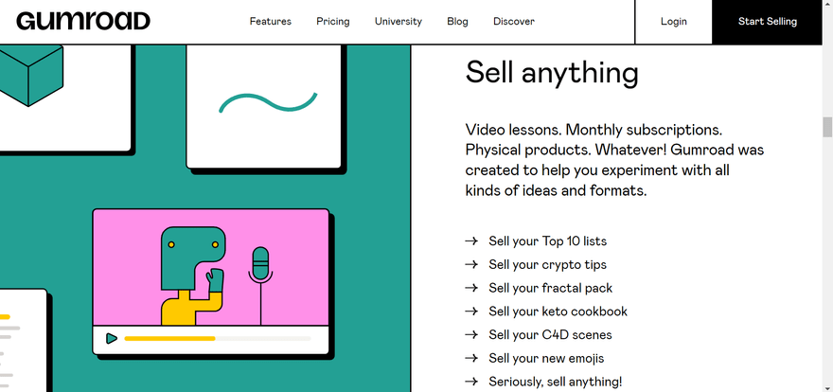Click the arrow beside crypto tips

pos(471,264)
